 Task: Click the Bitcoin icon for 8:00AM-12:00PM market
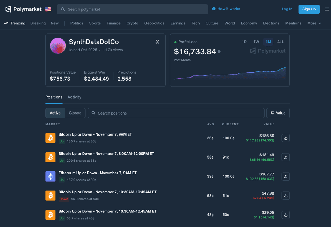click(x=51, y=157)
